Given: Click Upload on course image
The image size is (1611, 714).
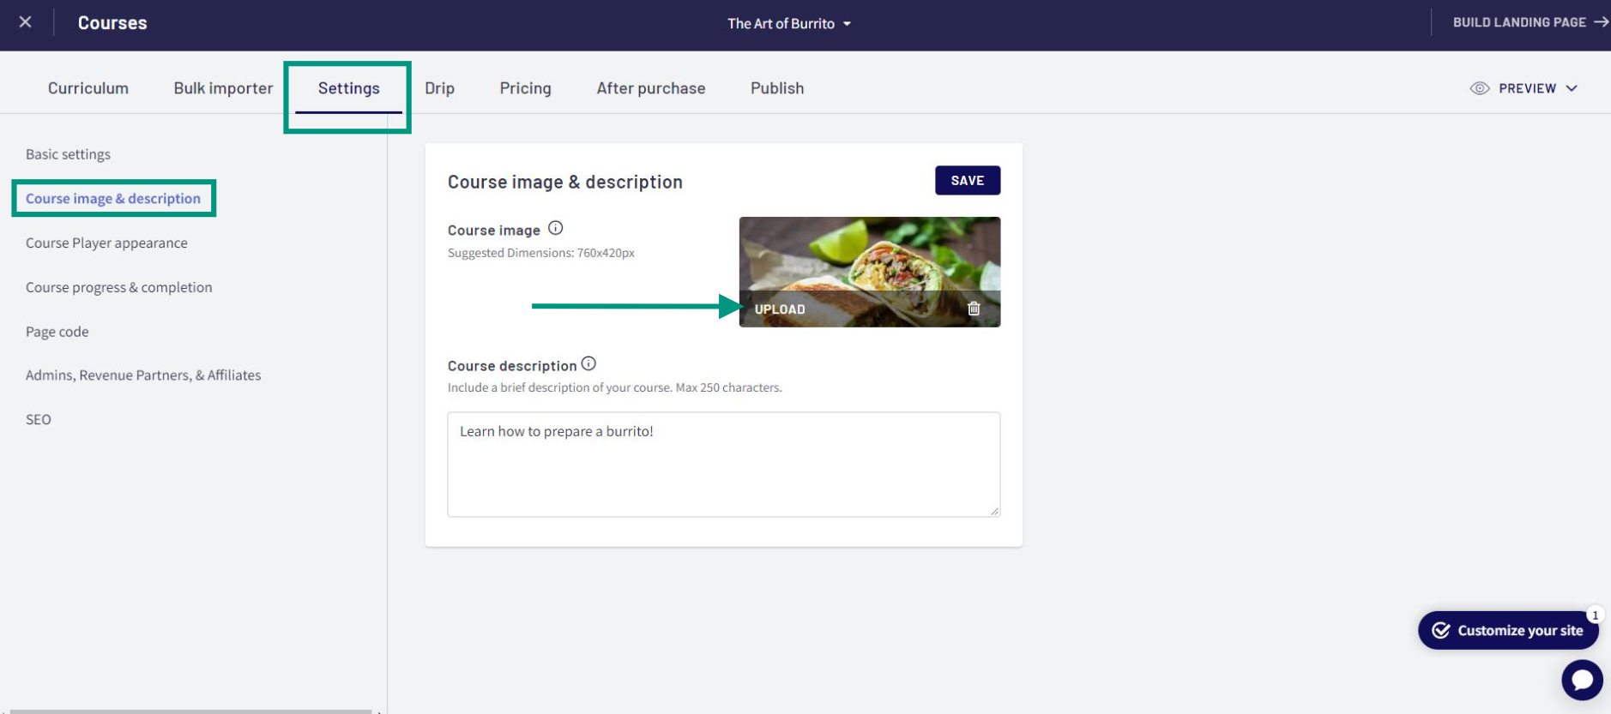Looking at the screenshot, I should 780,309.
